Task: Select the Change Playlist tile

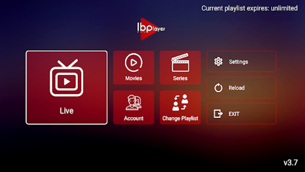Action: point(180,107)
